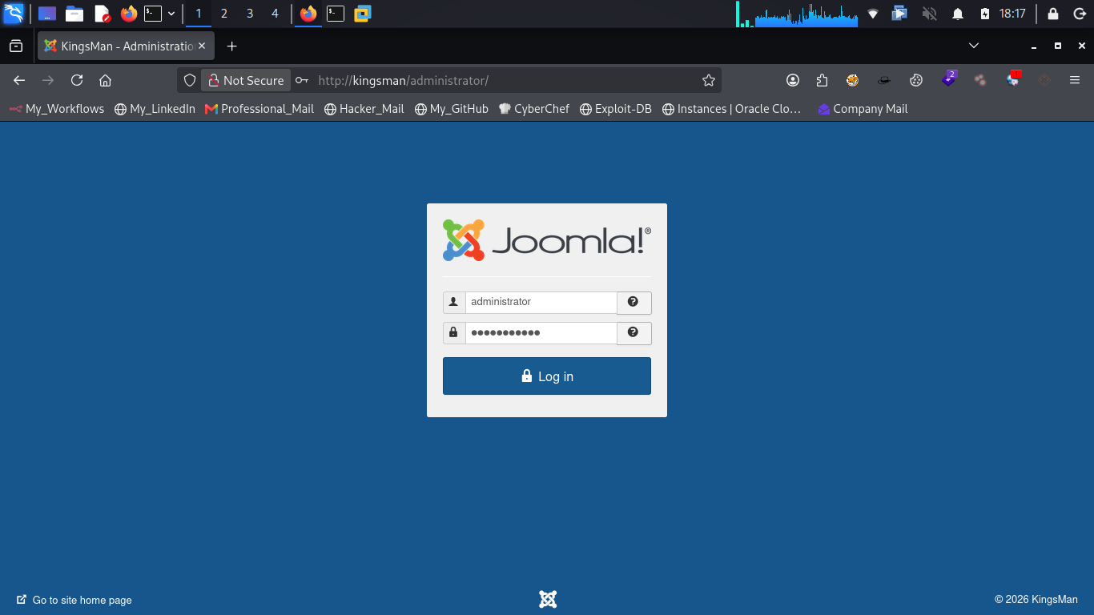Open the Firefox account icon
This screenshot has width=1094, height=615.
tap(793, 80)
